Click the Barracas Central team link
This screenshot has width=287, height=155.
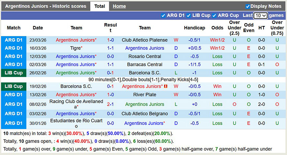145,64
